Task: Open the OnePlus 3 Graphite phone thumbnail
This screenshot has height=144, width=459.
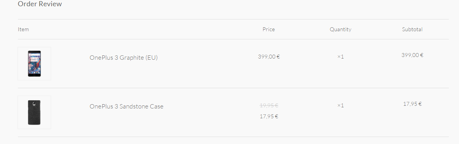Action: pyautogui.click(x=34, y=64)
